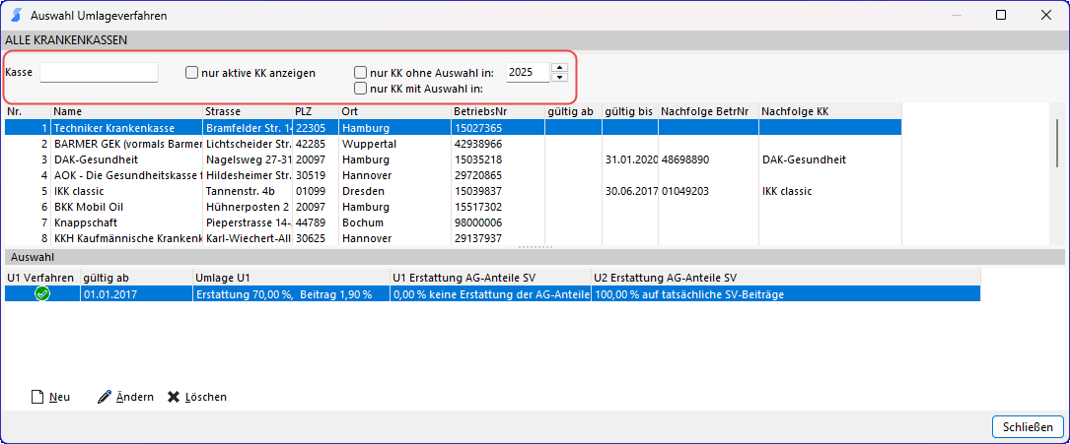
Task: Sort by the BetriebsNr column header
Action: (498, 111)
